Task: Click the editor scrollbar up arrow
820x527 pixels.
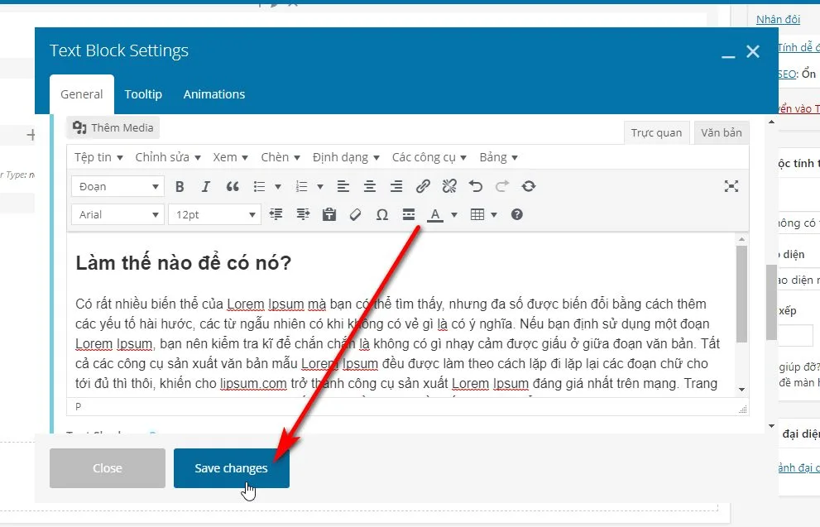Action: pos(741,239)
